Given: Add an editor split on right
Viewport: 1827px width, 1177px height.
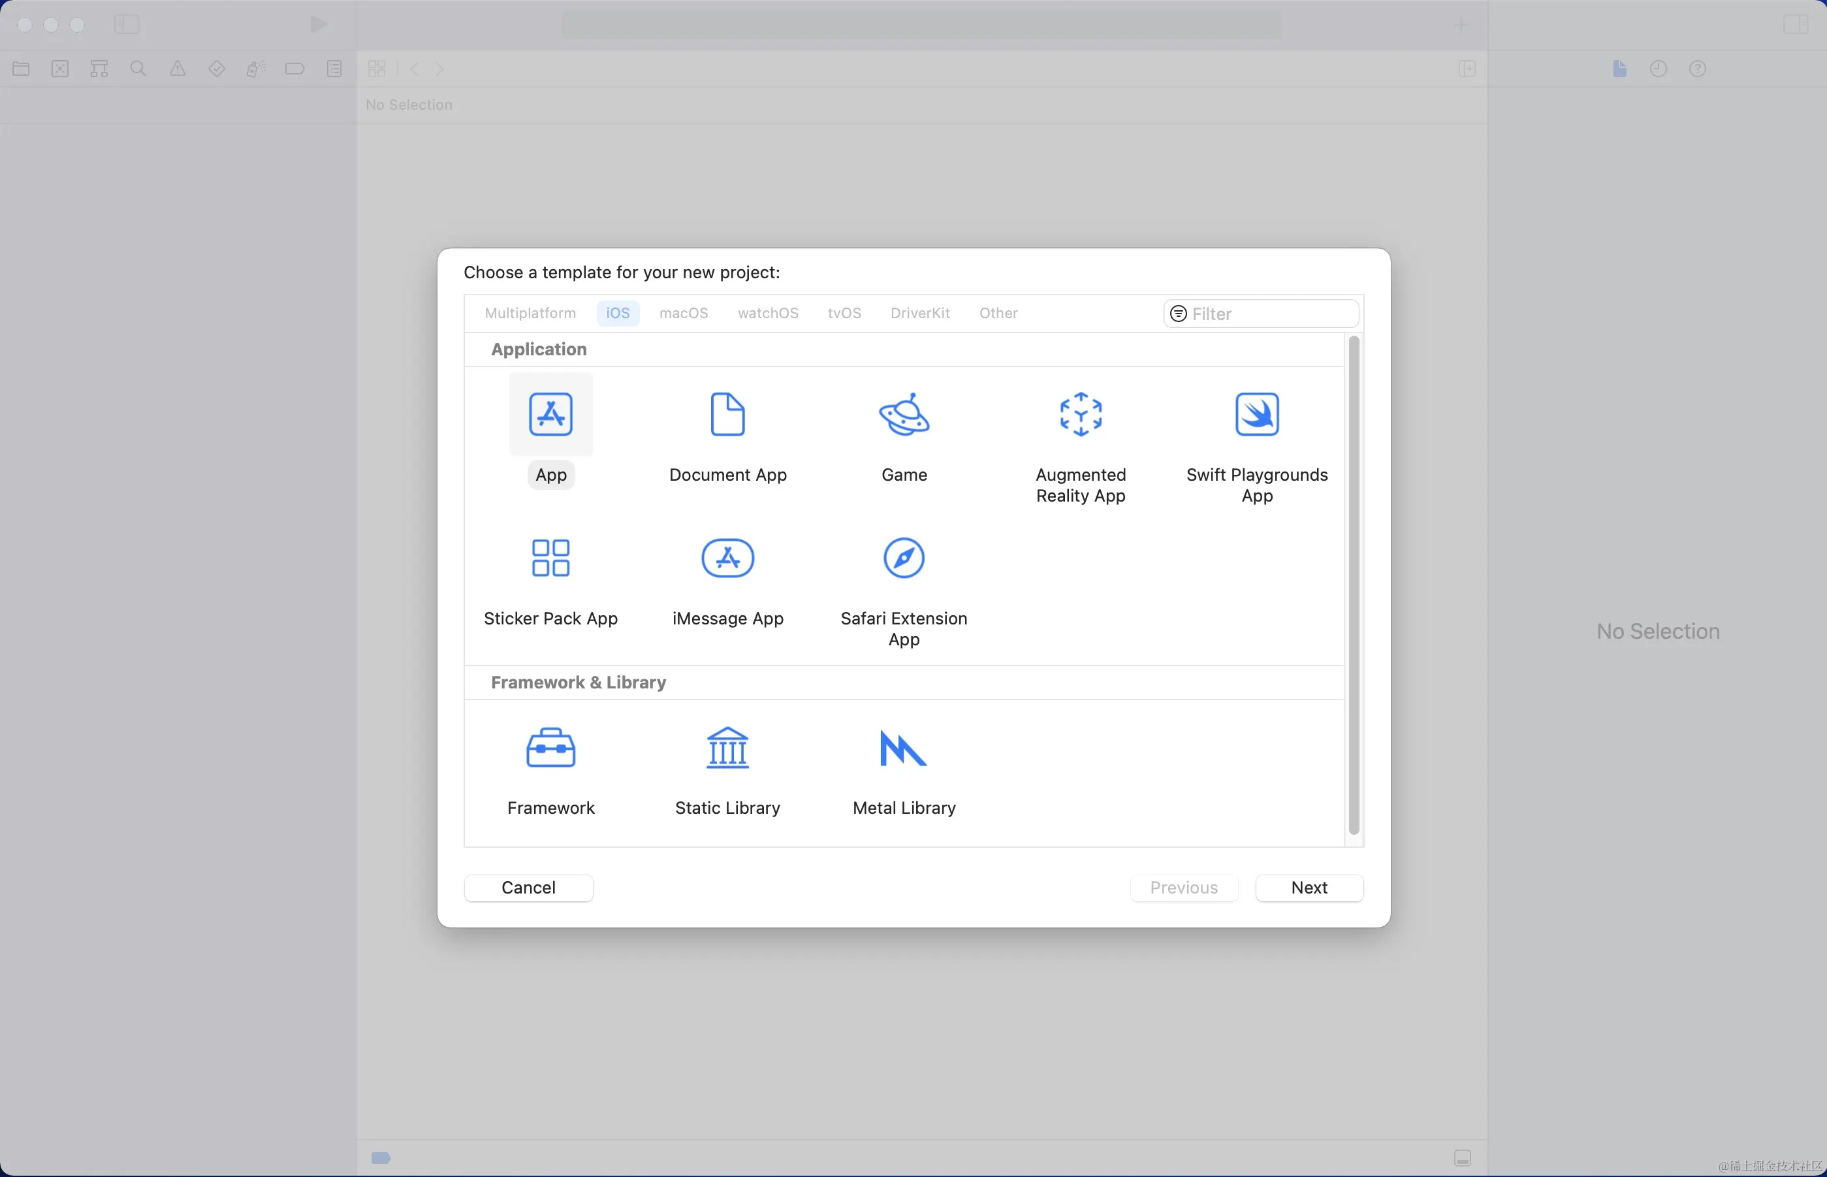Looking at the screenshot, I should coord(1467,69).
